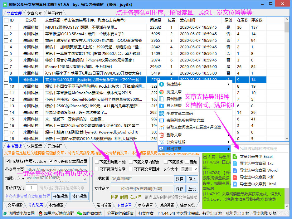The image size is (292, 219).
Task: Click the 开始采集 button
Action: click(60, 196)
